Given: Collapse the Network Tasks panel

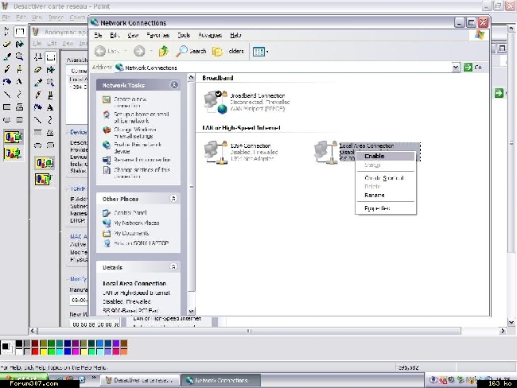Looking at the screenshot, I should pos(173,84).
